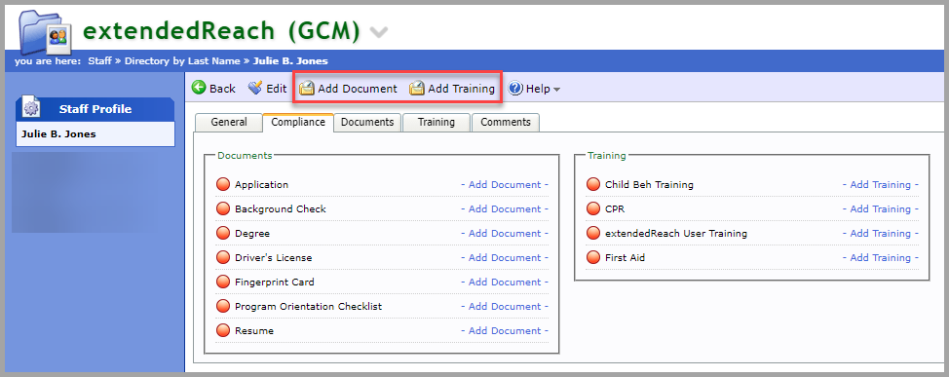Click Add Document link for Fingerprint Card
This screenshot has height=377, width=949.
505,282
